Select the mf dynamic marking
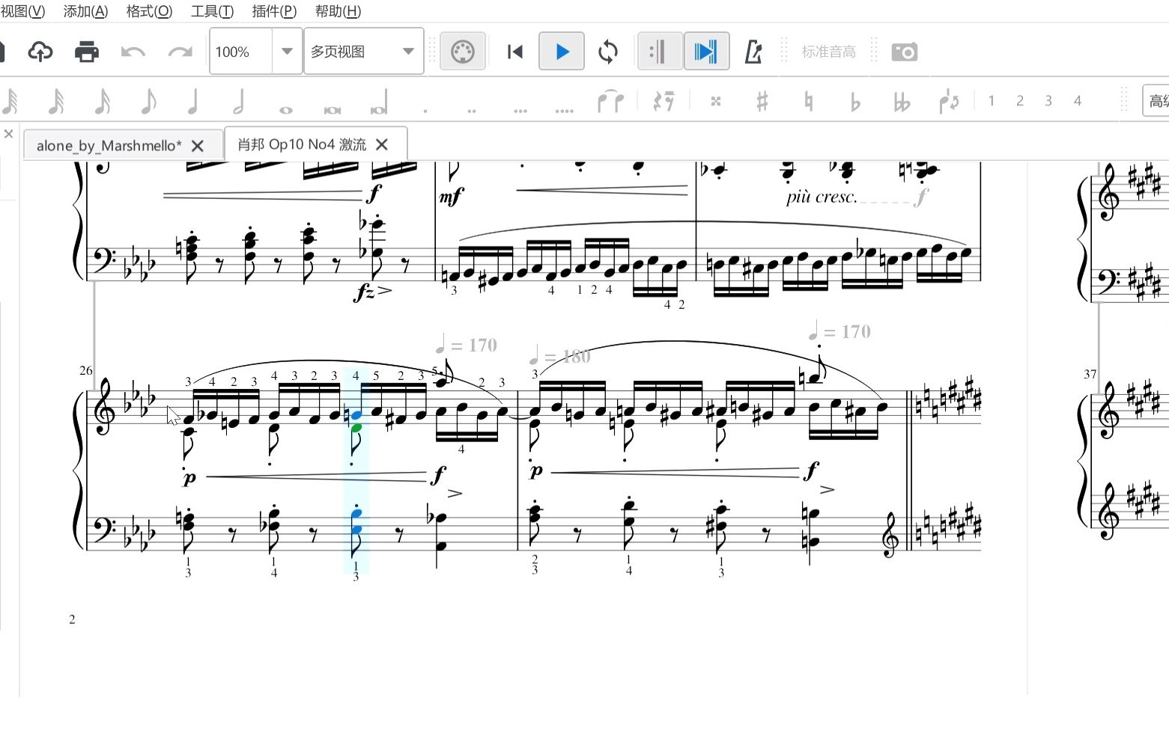This screenshot has height=730, width=1169. tap(452, 197)
